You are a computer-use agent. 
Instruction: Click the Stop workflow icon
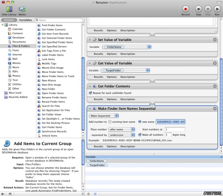(x=208, y=9)
